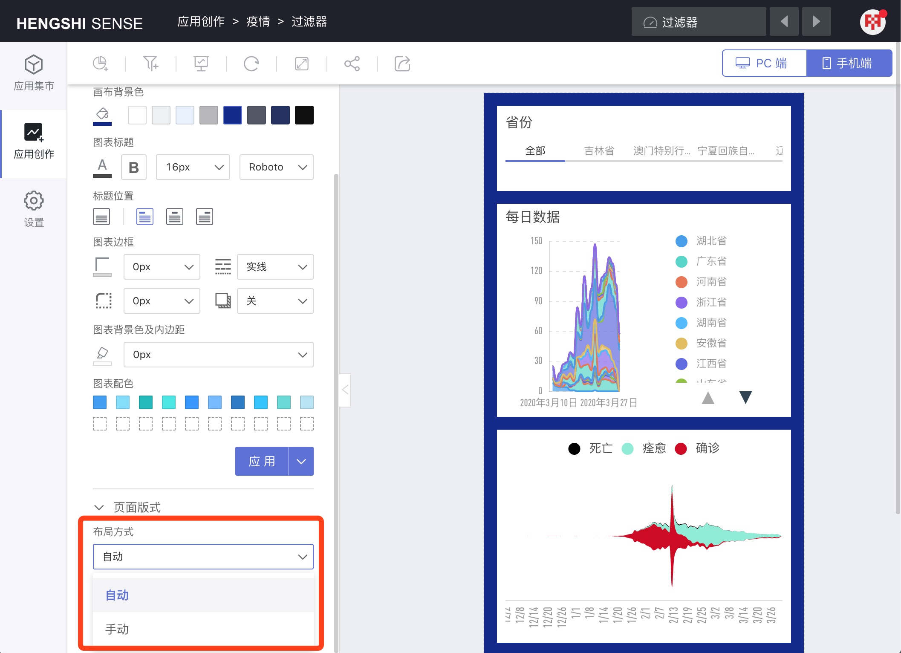901x653 pixels.
Task: Toggle 死亡 legend series
Action: 591,448
